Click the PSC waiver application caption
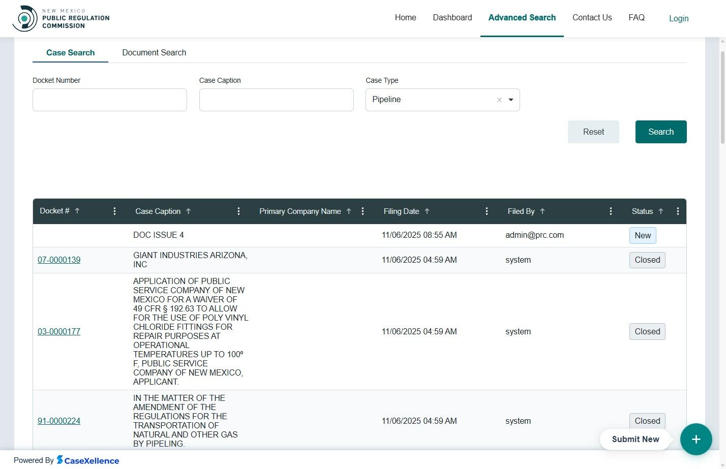The height and width of the screenshot is (469, 726). click(x=191, y=332)
